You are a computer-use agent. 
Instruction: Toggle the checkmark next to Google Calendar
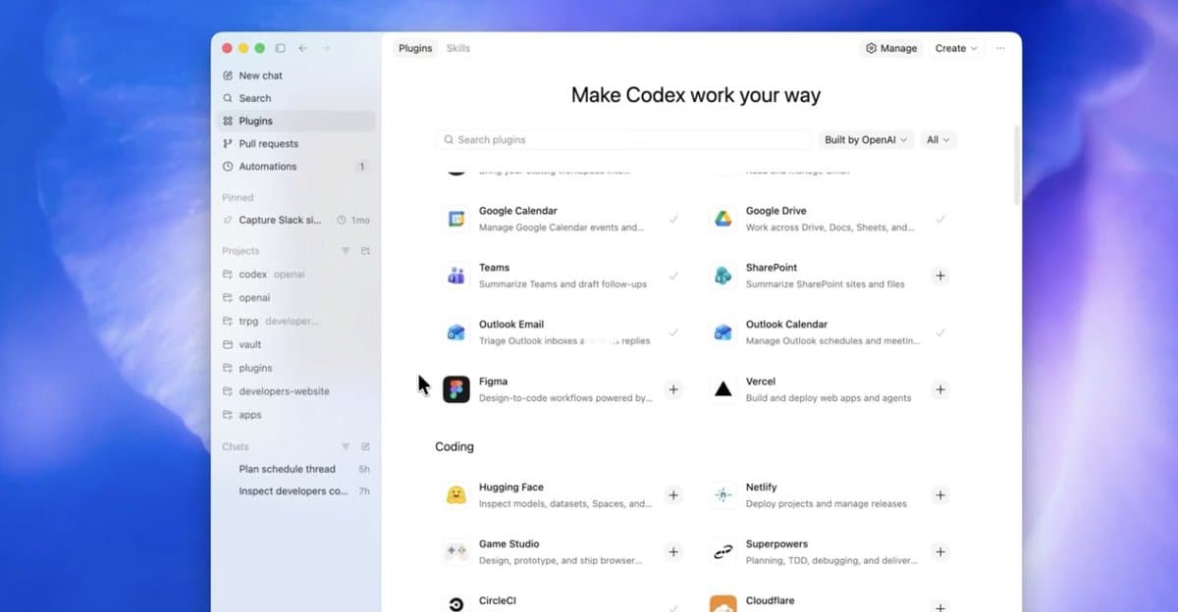[673, 218]
